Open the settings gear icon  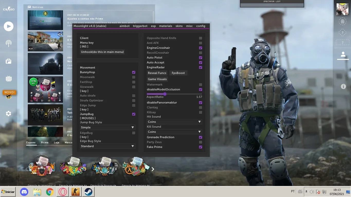pos(8,114)
